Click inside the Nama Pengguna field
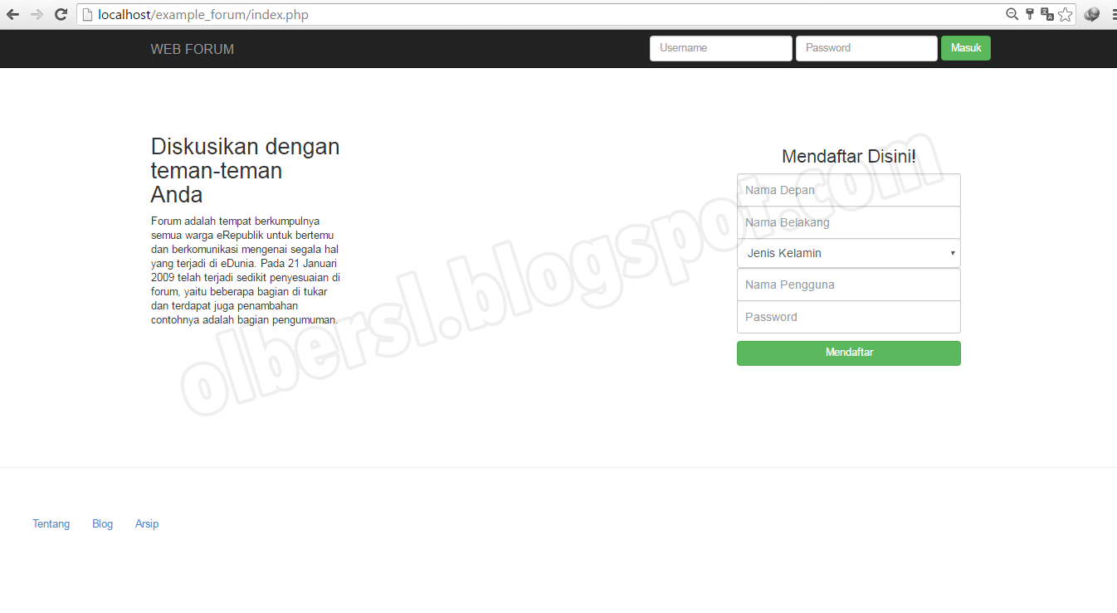 (848, 285)
